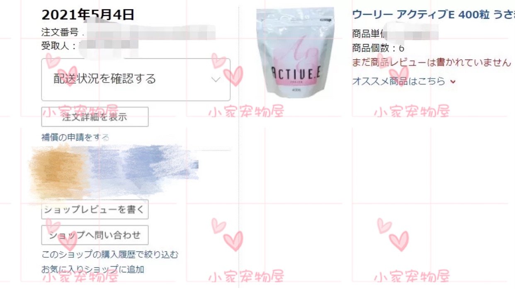Add shop via お気に入りショップに追加 link
The width and height of the screenshot is (515, 289).
[93, 269]
